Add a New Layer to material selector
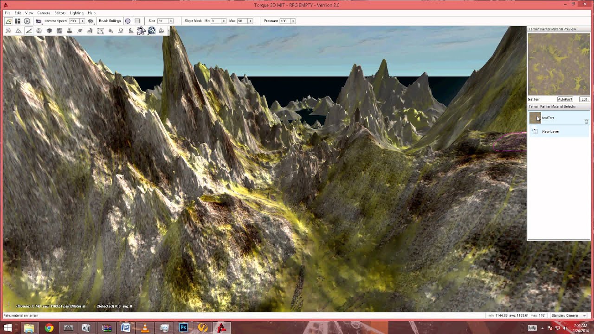Image resolution: width=594 pixels, height=334 pixels. point(559,131)
